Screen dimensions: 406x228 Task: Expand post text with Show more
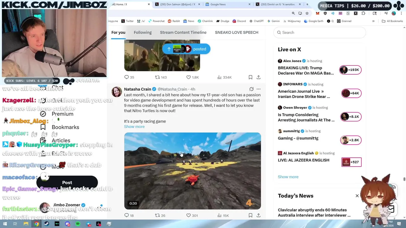[x=134, y=127]
